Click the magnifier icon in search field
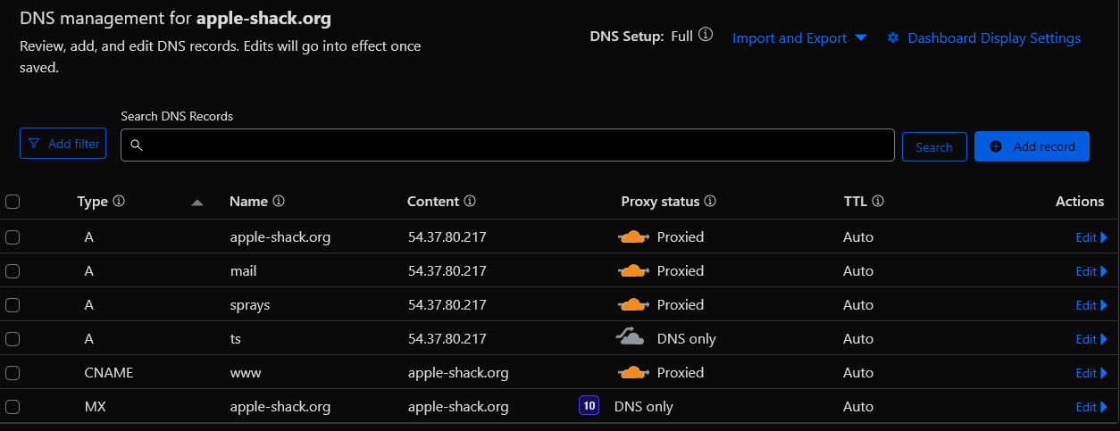The width and height of the screenshot is (1120, 431). click(137, 145)
